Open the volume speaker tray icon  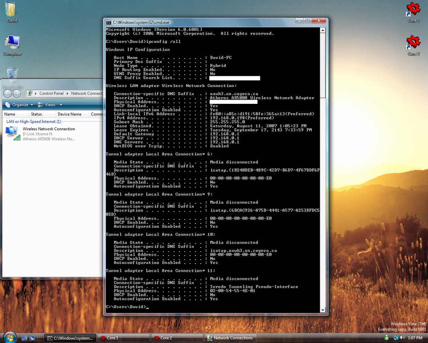click(403, 338)
